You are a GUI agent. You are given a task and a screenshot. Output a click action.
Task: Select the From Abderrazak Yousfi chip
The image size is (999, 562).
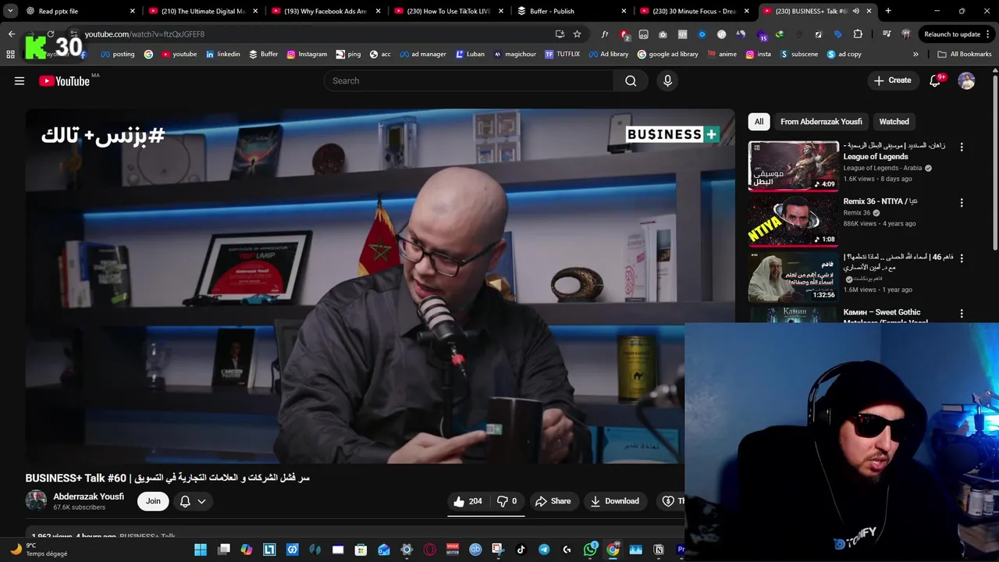click(821, 122)
